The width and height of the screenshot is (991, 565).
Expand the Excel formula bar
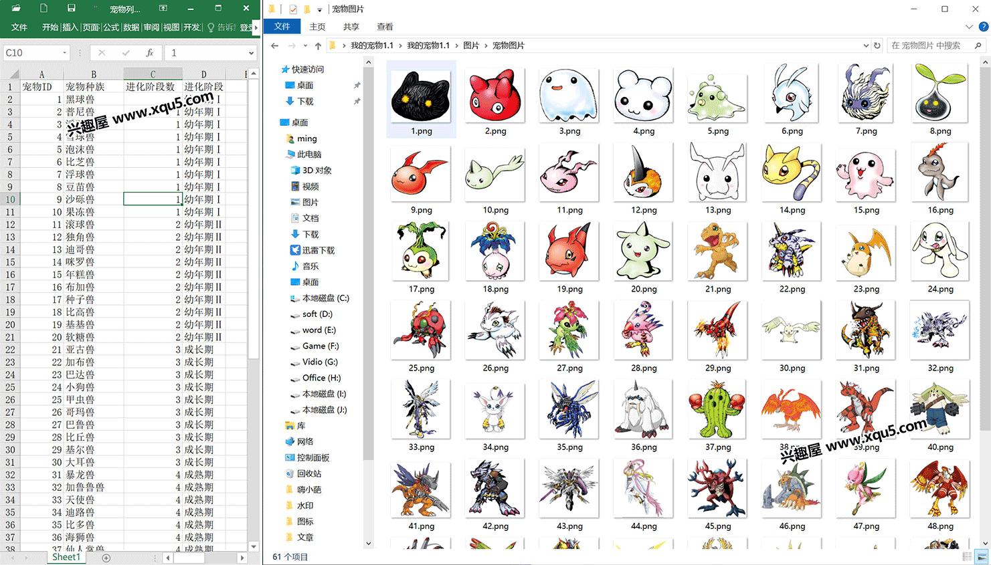point(252,53)
